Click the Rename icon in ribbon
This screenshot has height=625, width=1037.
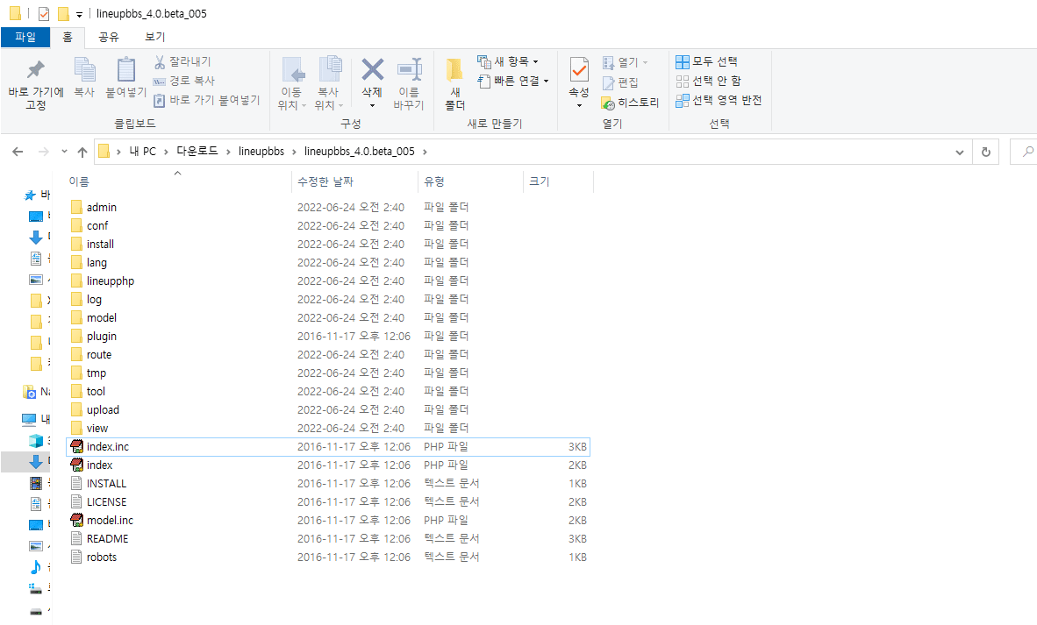(408, 71)
